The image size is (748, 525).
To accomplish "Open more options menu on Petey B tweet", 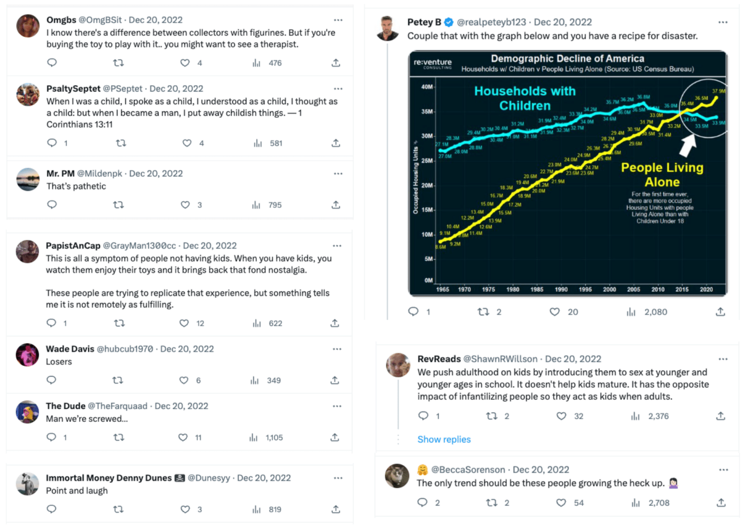I will pyautogui.click(x=723, y=22).
